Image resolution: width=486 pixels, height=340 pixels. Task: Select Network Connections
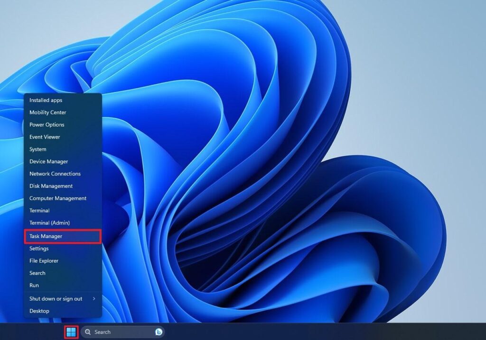tap(63, 174)
